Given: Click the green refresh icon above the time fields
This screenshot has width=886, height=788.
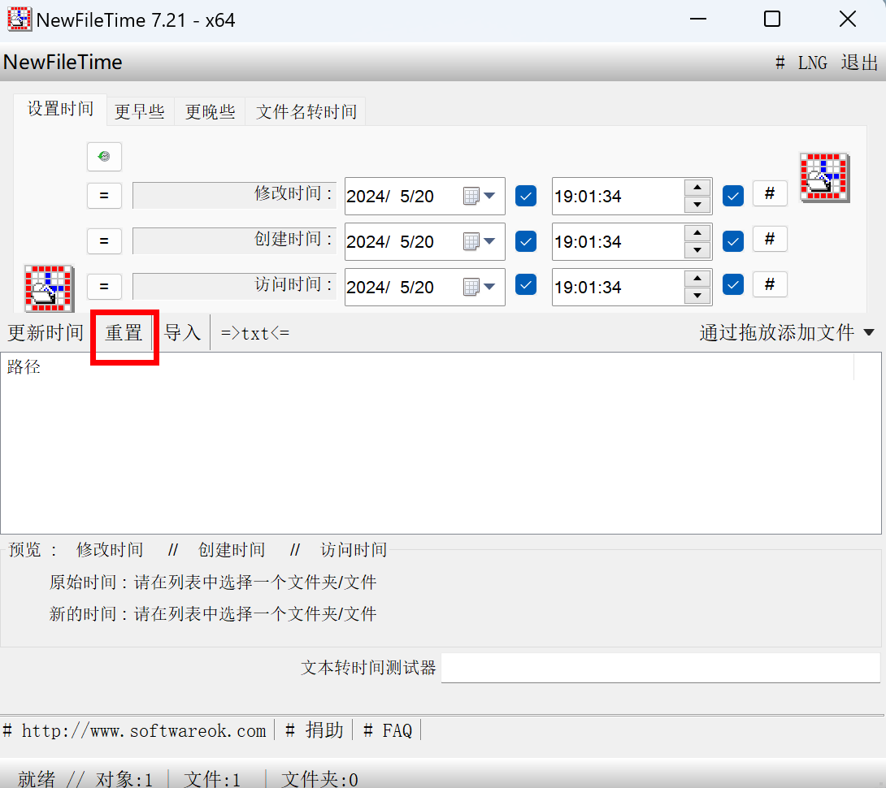Looking at the screenshot, I should tap(104, 157).
